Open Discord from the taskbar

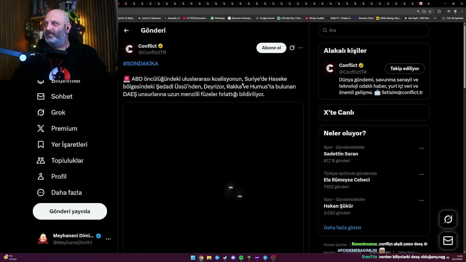pyautogui.click(x=233, y=258)
